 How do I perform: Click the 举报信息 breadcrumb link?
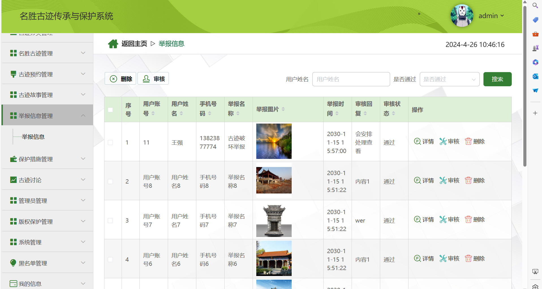(x=171, y=44)
